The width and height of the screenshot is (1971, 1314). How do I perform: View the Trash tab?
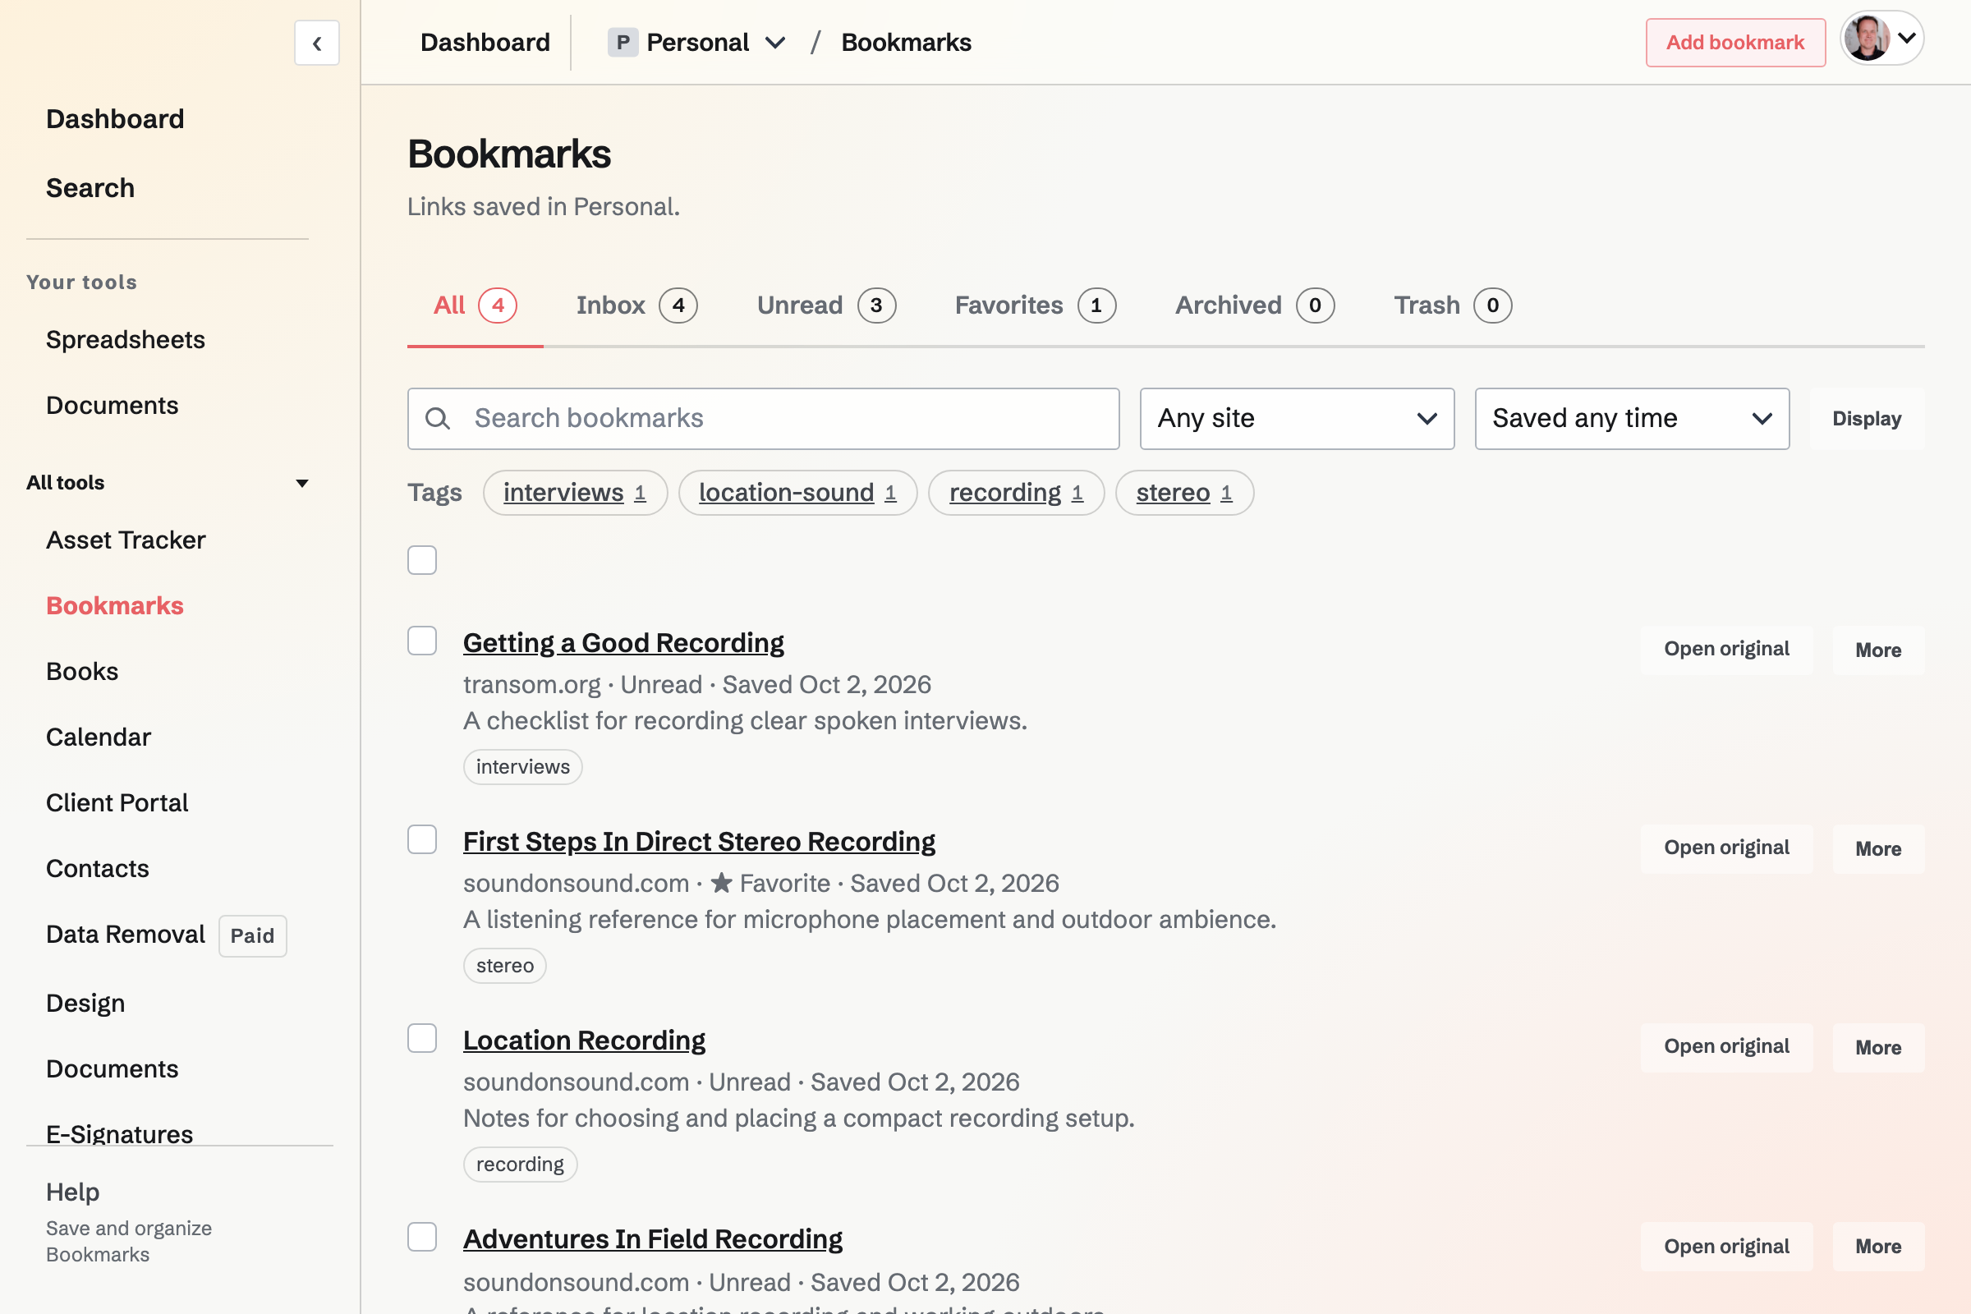[1453, 305]
